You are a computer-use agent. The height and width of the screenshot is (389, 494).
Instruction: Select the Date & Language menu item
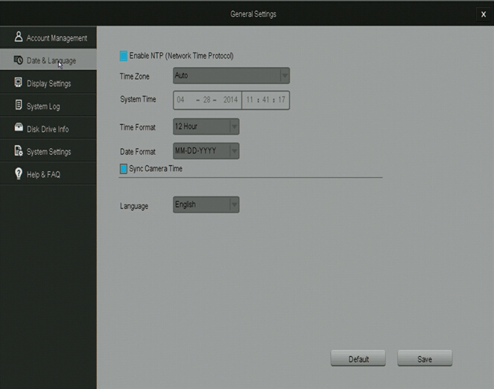point(48,60)
